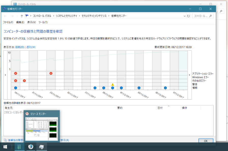228x151 pixels.
Task: Go up one level with up arrow
Action: tap(22, 16)
